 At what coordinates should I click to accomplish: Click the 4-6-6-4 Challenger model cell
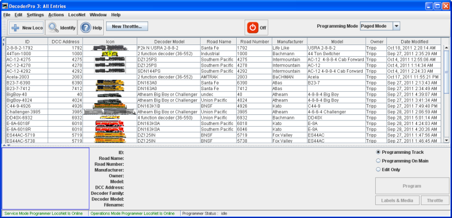click(337, 112)
